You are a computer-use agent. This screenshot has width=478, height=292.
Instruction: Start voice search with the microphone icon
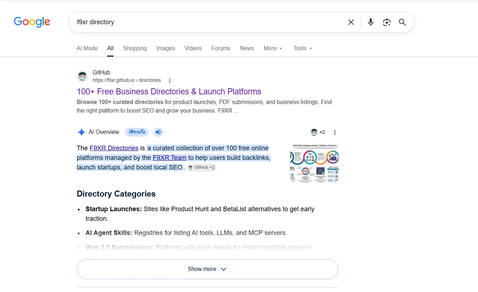click(x=371, y=22)
